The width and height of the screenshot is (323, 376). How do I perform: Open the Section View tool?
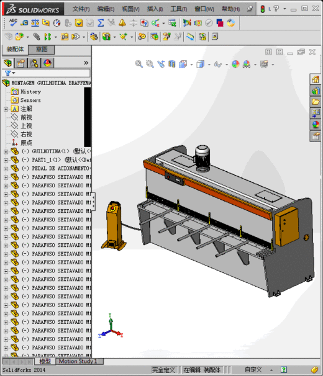click(171, 64)
